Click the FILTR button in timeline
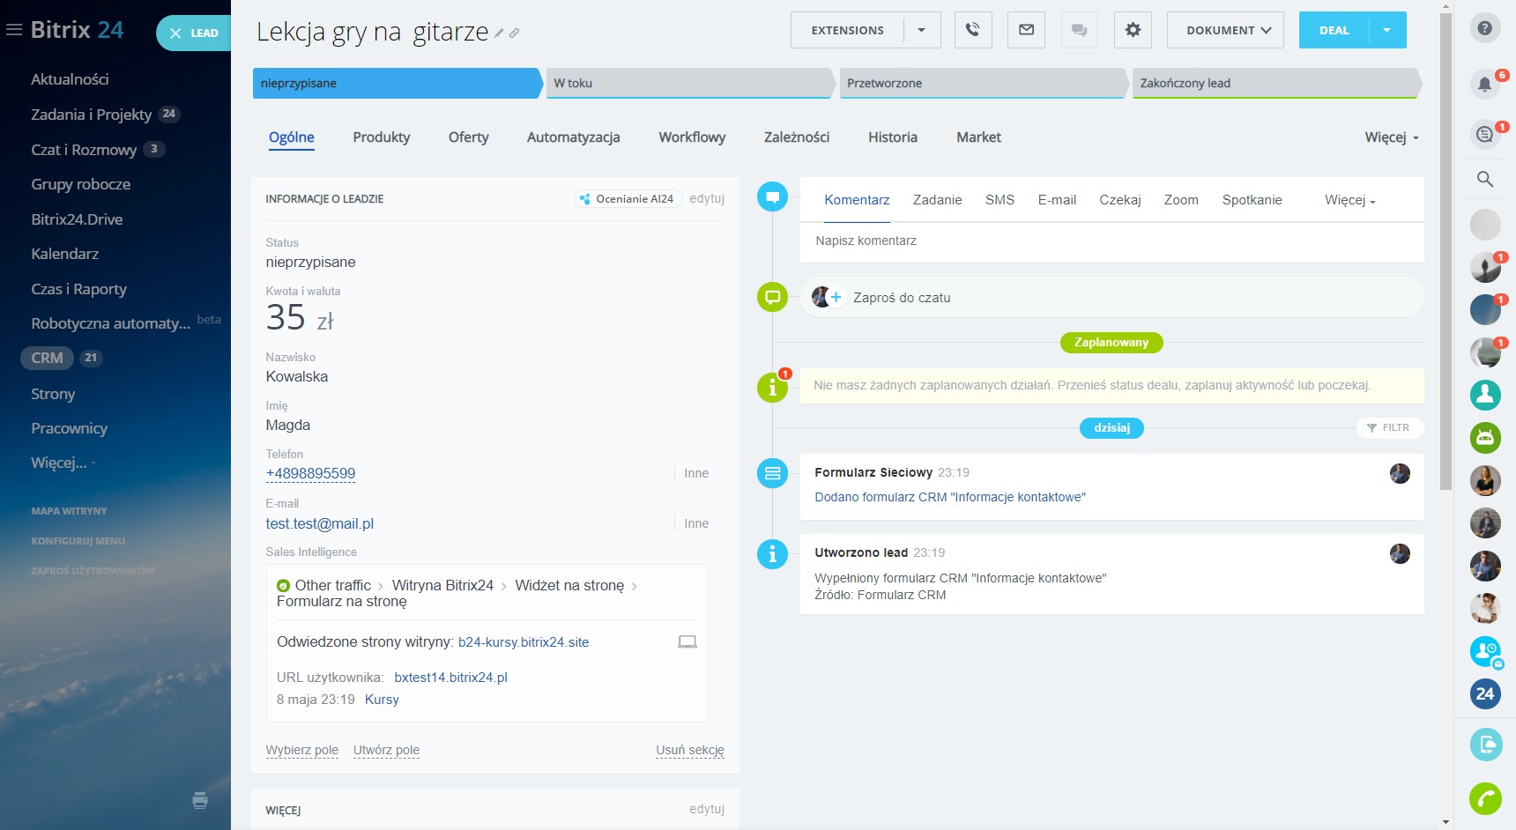The width and height of the screenshot is (1516, 830). tap(1388, 427)
